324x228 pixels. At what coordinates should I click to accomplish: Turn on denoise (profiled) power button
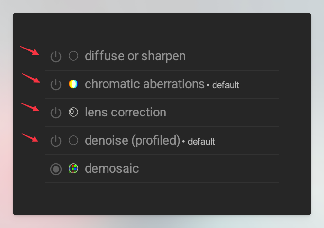(56, 141)
